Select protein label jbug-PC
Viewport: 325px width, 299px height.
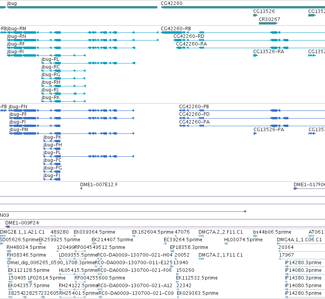point(52,160)
